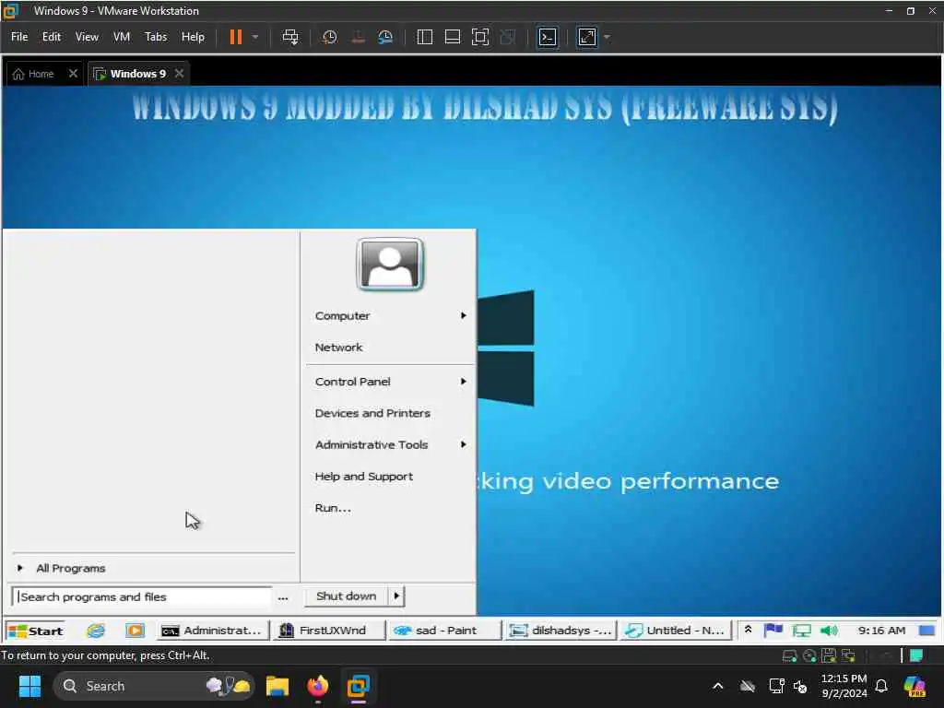Expand the Administrative Tools submenu arrow
Image resolution: width=944 pixels, height=708 pixels.
tap(463, 445)
